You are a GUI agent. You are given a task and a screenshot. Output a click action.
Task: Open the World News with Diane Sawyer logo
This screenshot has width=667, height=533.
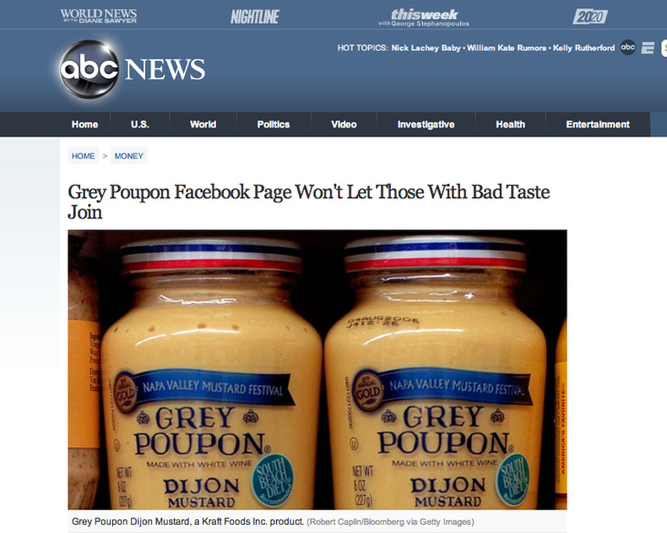pos(99,16)
